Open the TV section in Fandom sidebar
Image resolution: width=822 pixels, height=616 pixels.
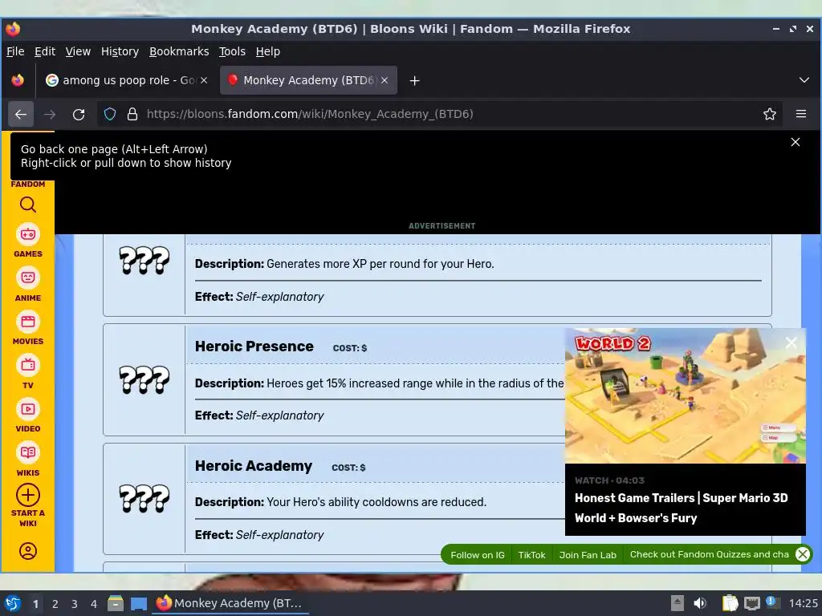tap(28, 372)
